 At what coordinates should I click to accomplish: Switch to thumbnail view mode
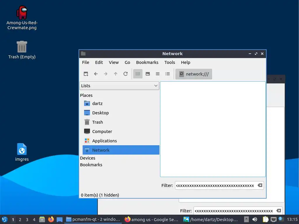point(148,74)
